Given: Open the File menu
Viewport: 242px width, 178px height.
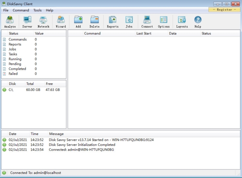Looking at the screenshot, I should (x=6, y=10).
